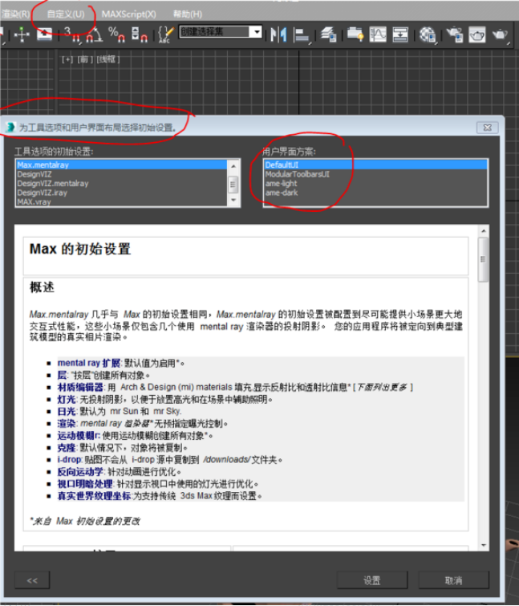Select Max.mentalray in tool options list

point(122,165)
